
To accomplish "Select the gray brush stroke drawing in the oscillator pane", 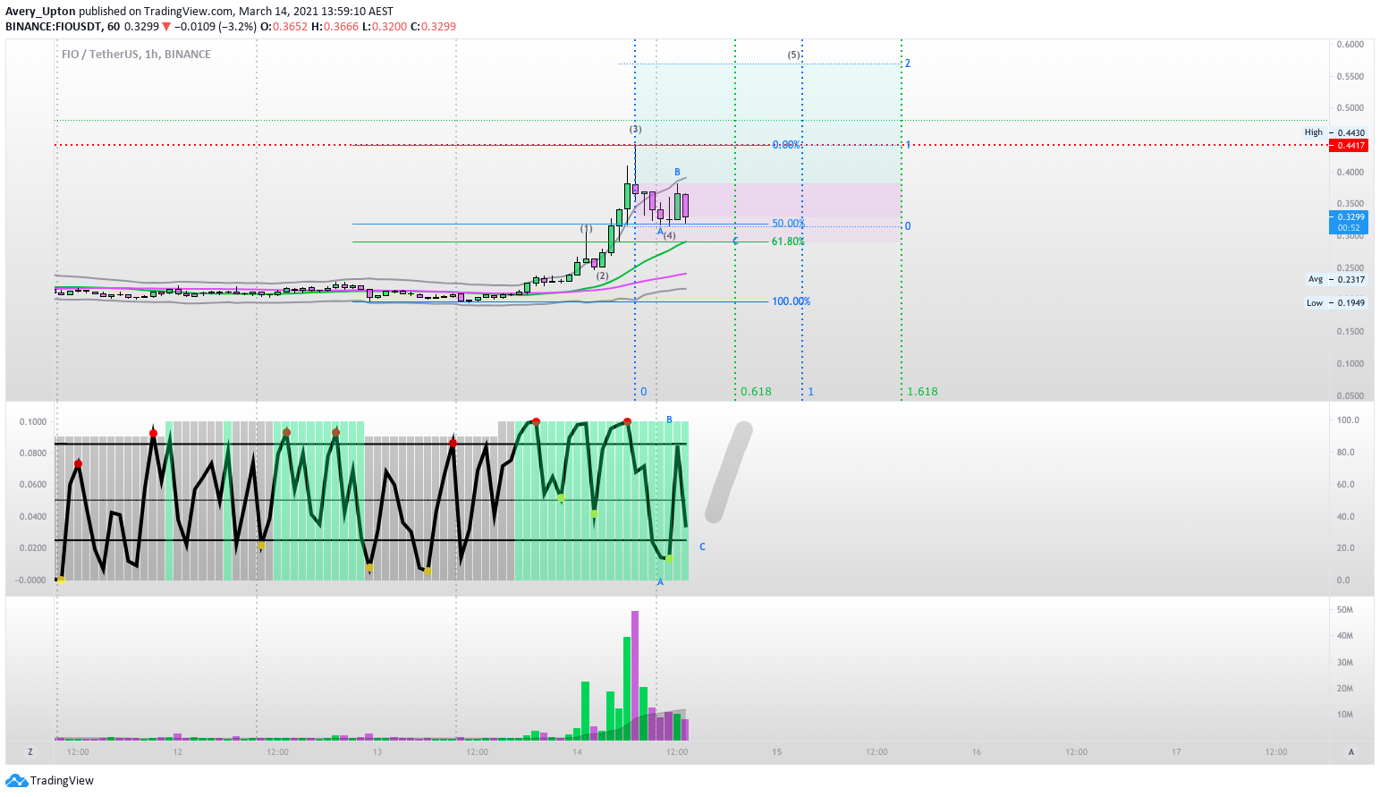I will coord(729,472).
